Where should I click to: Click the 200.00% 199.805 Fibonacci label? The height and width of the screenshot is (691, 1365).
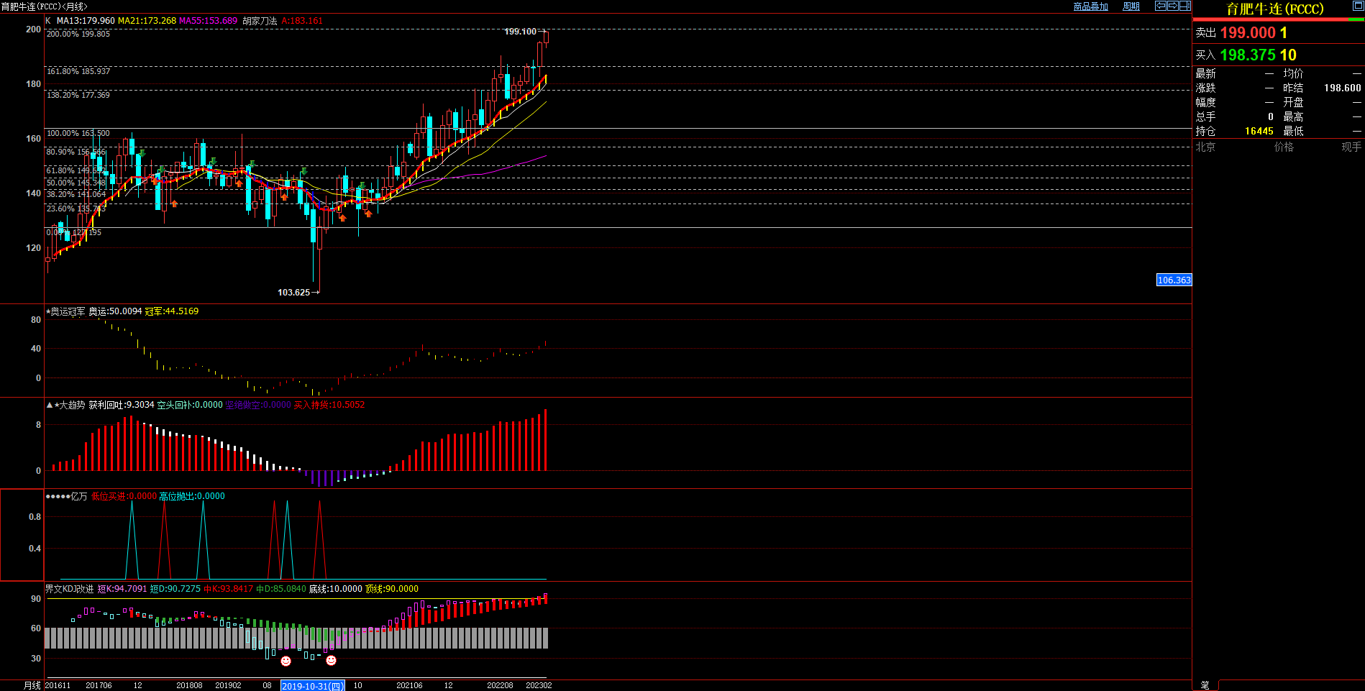click(x=78, y=34)
